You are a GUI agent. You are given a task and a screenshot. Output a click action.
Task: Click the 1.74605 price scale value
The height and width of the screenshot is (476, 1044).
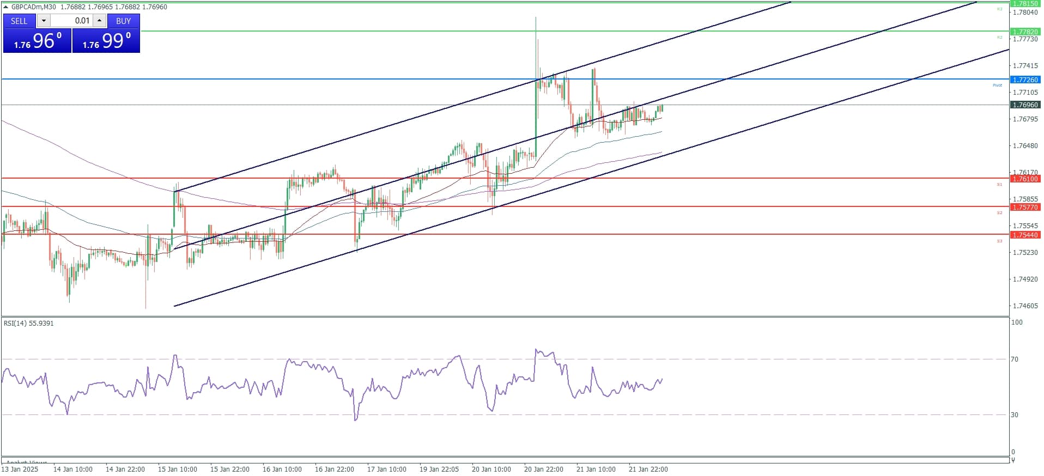click(x=1025, y=306)
